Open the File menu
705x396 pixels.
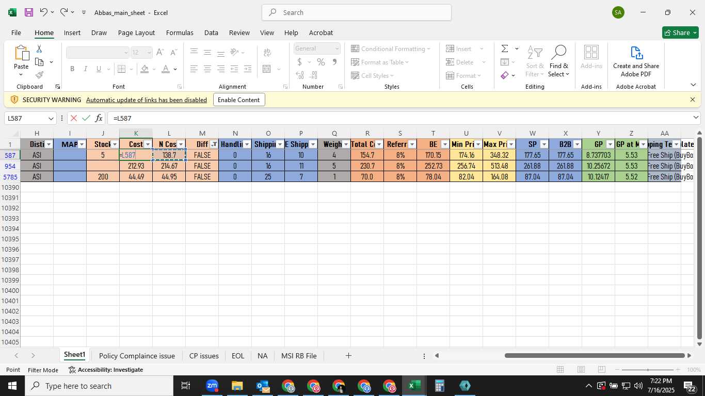pos(16,32)
